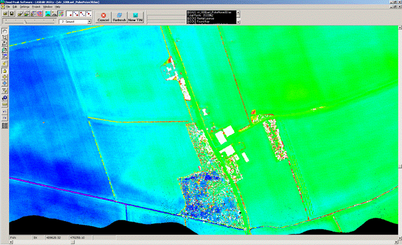
Task: Click the yellow diamond tool icon
Action: click(5, 77)
